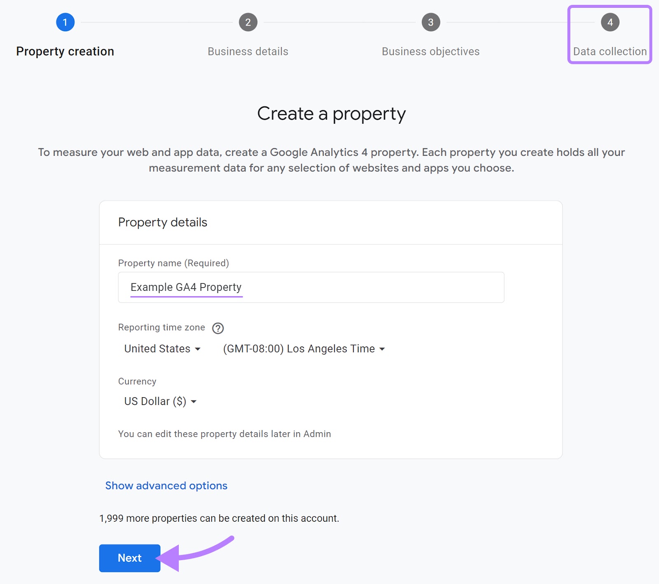Select the "Example GA4 Property" text
This screenshot has width=659, height=584.
pos(186,287)
